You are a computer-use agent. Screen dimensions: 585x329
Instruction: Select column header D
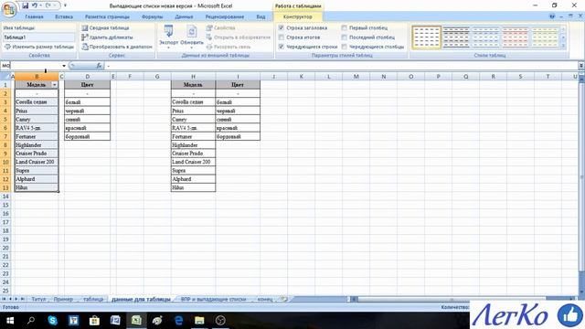(x=88, y=77)
